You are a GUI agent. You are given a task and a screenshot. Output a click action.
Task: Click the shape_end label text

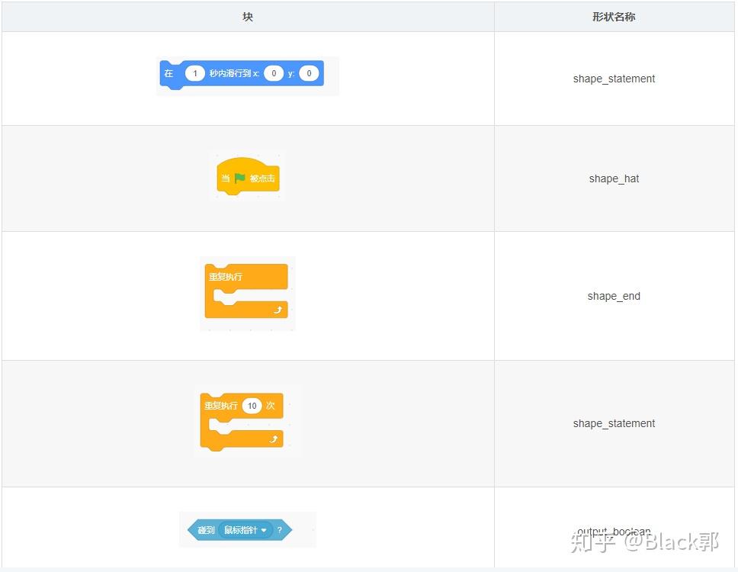(614, 296)
